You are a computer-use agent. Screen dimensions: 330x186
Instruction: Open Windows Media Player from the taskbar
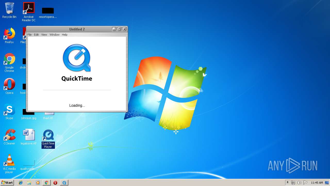[38, 183]
